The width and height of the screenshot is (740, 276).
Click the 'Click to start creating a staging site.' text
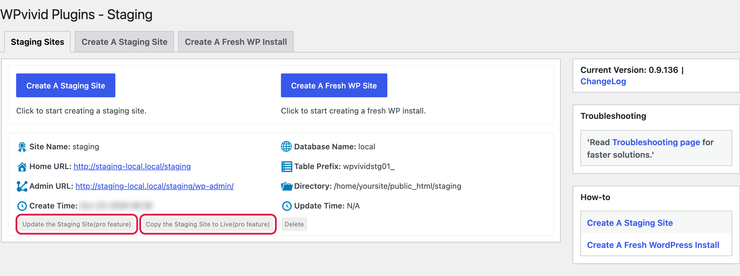(81, 111)
